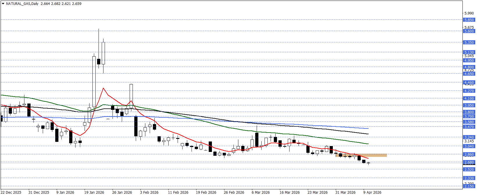The width and height of the screenshot is (477, 196).
Task: Select the 4.270 price level label
Action: [469, 91]
